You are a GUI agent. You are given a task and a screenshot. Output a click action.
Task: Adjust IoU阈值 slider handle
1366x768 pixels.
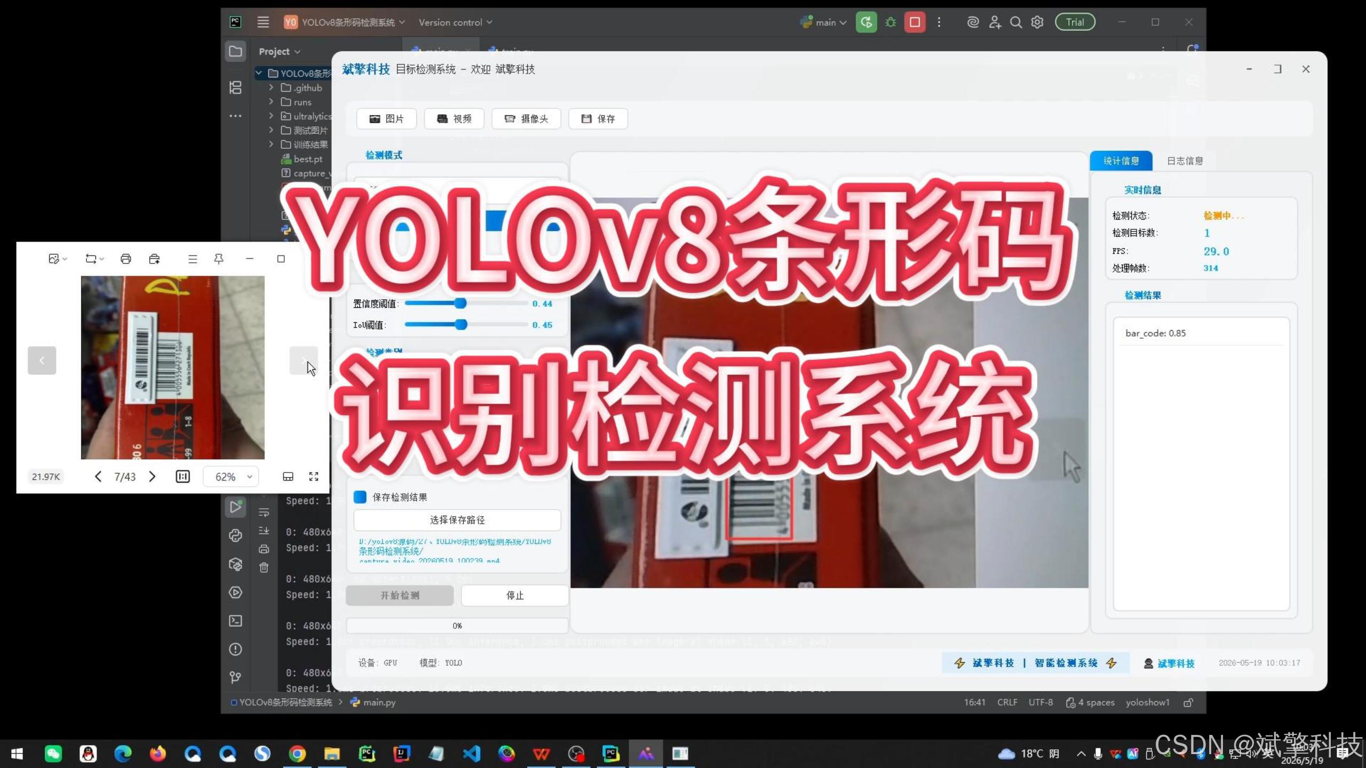[x=461, y=324]
